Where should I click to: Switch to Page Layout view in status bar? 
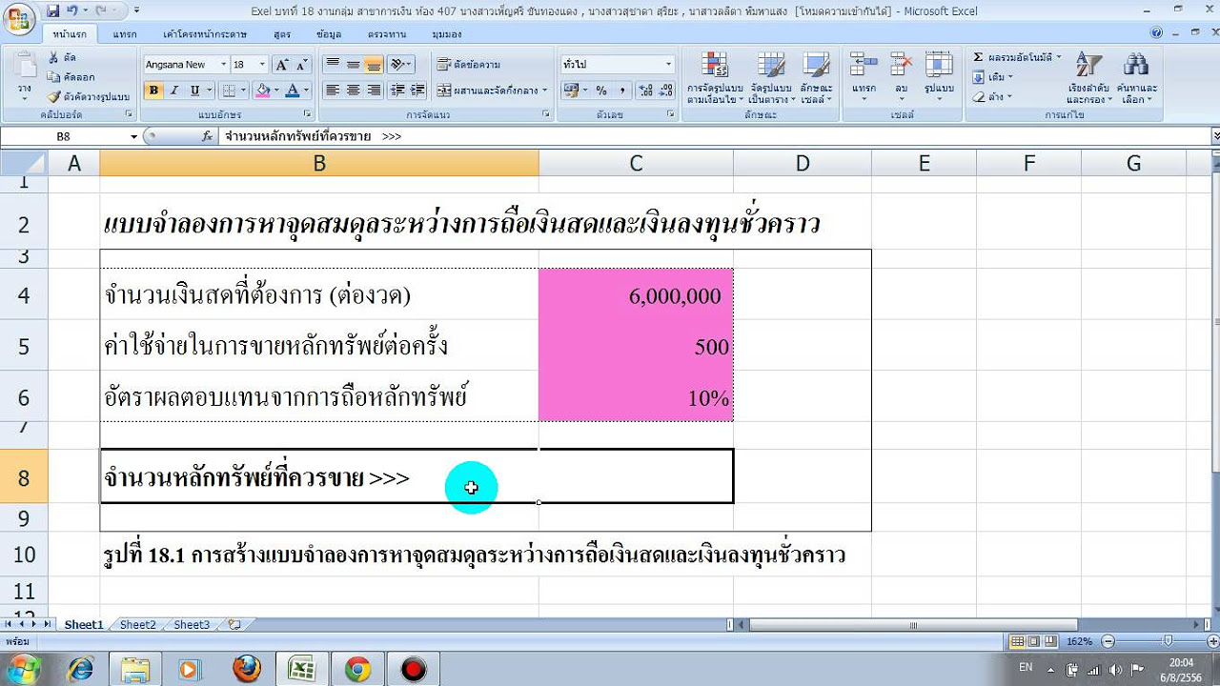click(1033, 641)
